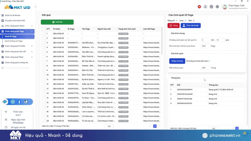
Task: Open the notifications bell
Action: 205,7
